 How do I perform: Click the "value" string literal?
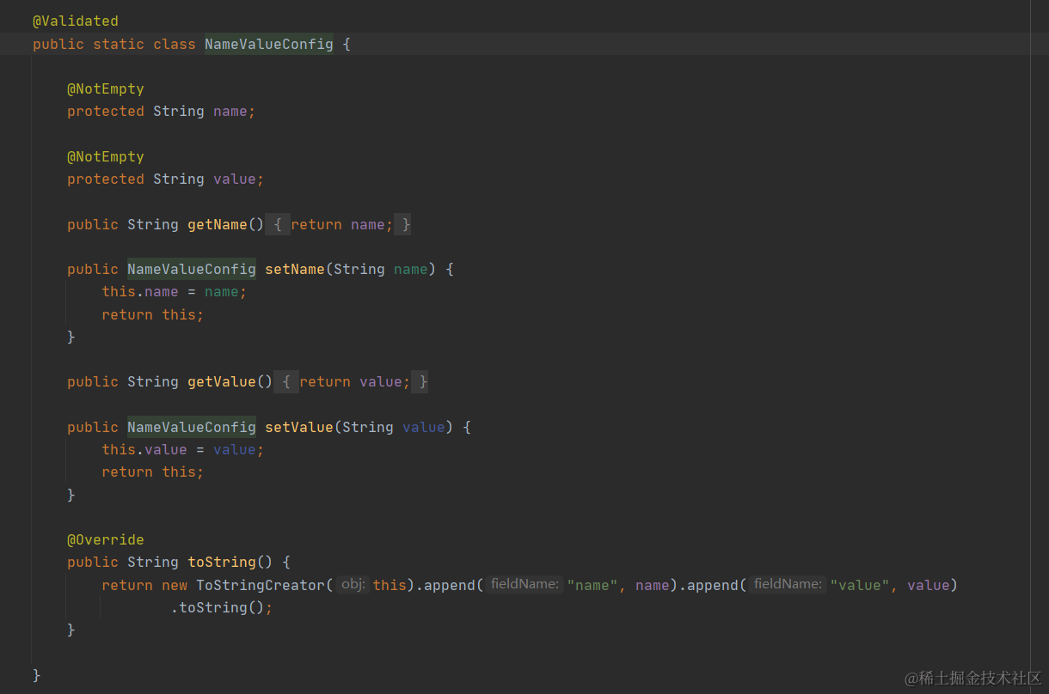860,585
